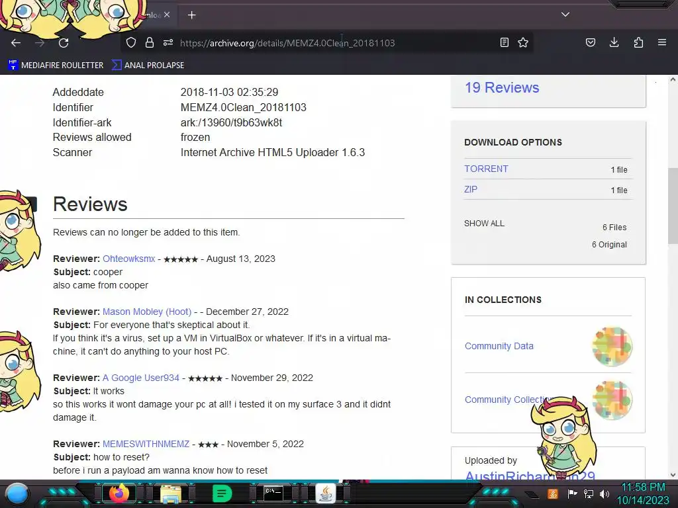Viewport: 678px width, 508px height.
Task: Open the Start orb button
Action: (x=17, y=493)
